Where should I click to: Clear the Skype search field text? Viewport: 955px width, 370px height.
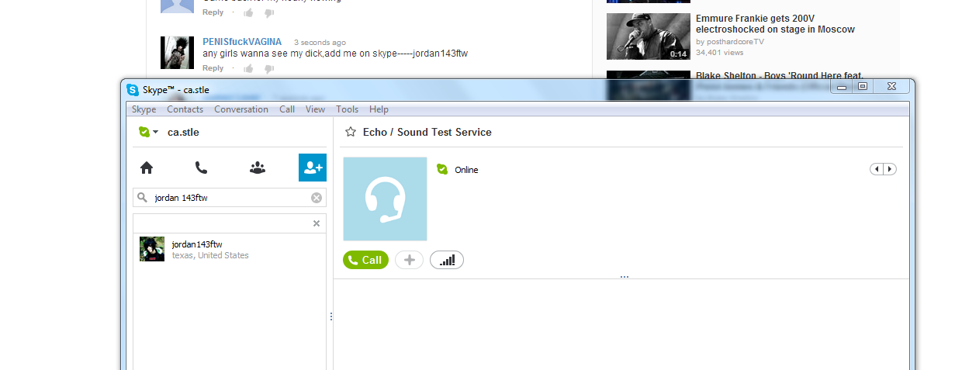coord(317,198)
